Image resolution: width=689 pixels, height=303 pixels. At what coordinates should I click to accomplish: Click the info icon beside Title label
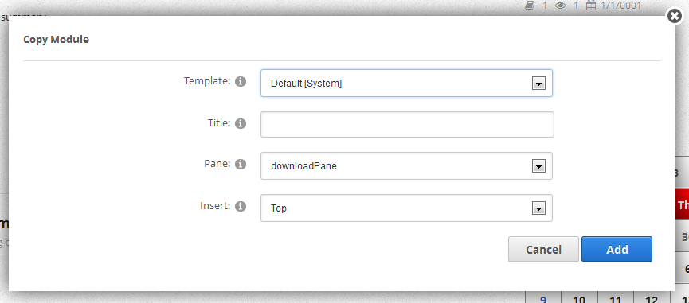(241, 123)
